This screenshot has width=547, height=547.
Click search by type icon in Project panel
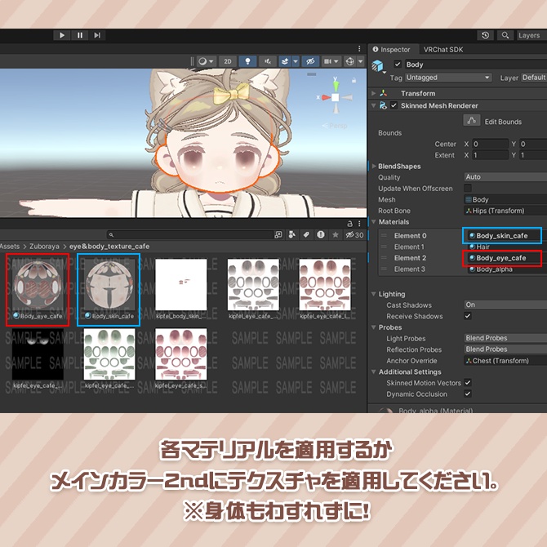pyautogui.click(x=292, y=235)
